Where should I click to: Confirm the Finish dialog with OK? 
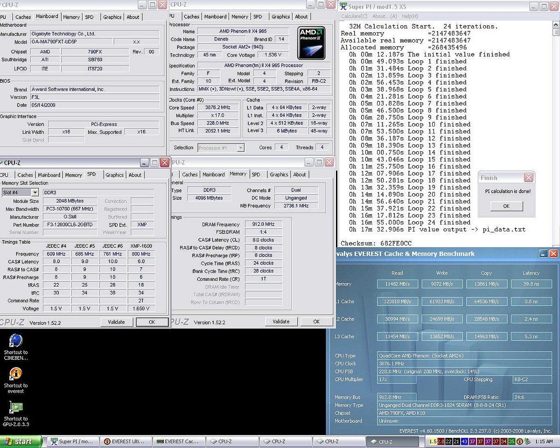coord(506,206)
